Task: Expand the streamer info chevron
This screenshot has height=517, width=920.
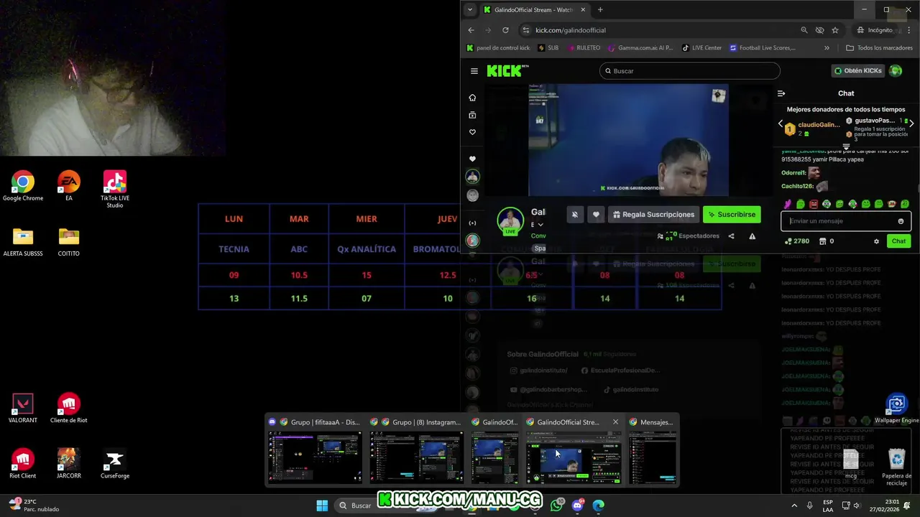Action: 540,225
